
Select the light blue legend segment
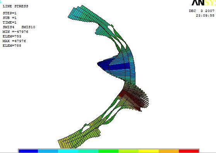(x=48, y=151)
